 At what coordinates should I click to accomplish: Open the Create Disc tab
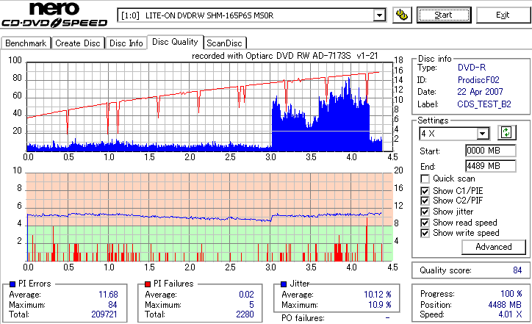tap(78, 43)
